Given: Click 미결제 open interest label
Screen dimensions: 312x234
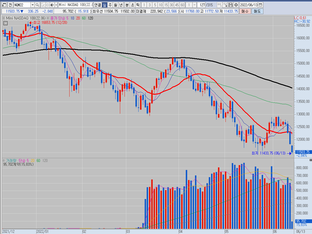Looking at the screenshot, I should [x=141, y=11].
